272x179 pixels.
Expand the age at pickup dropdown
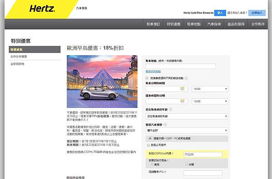(x=187, y=116)
